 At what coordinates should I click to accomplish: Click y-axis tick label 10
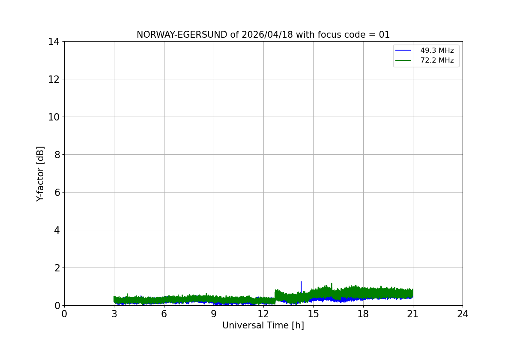tap(54, 117)
